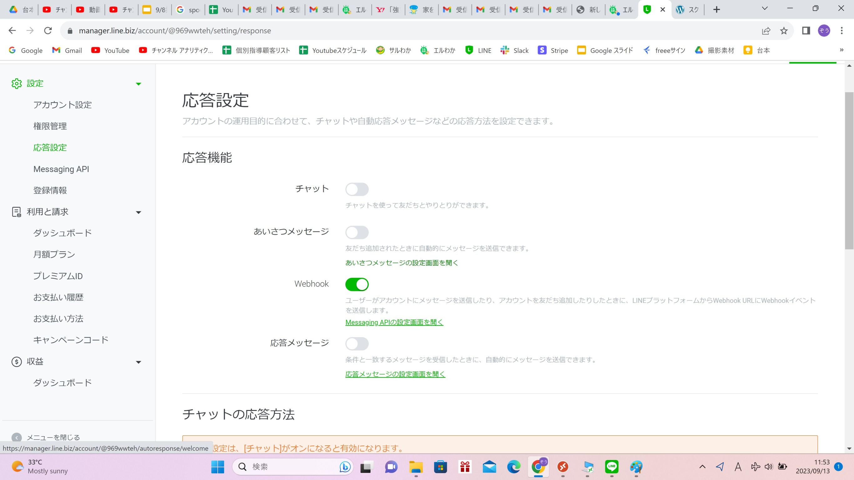Open 登録情報 in the sidebar
This screenshot has width=854, height=480.
[x=50, y=191]
